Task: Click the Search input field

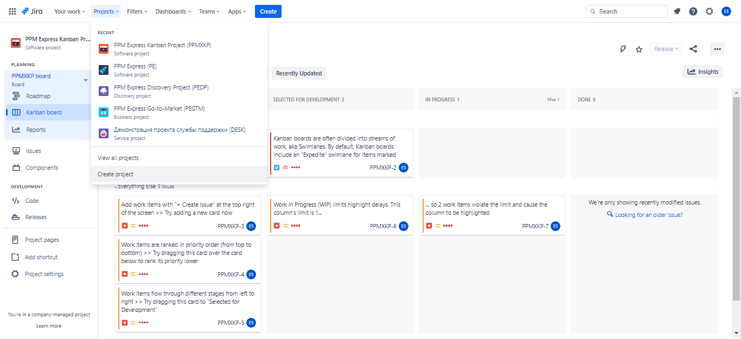Action: (x=627, y=11)
